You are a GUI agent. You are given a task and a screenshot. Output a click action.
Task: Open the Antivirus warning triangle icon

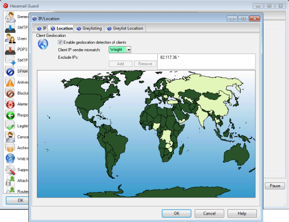[x=10, y=82]
